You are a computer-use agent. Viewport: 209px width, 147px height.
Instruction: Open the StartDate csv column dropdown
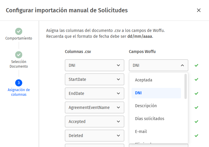click(x=94, y=79)
